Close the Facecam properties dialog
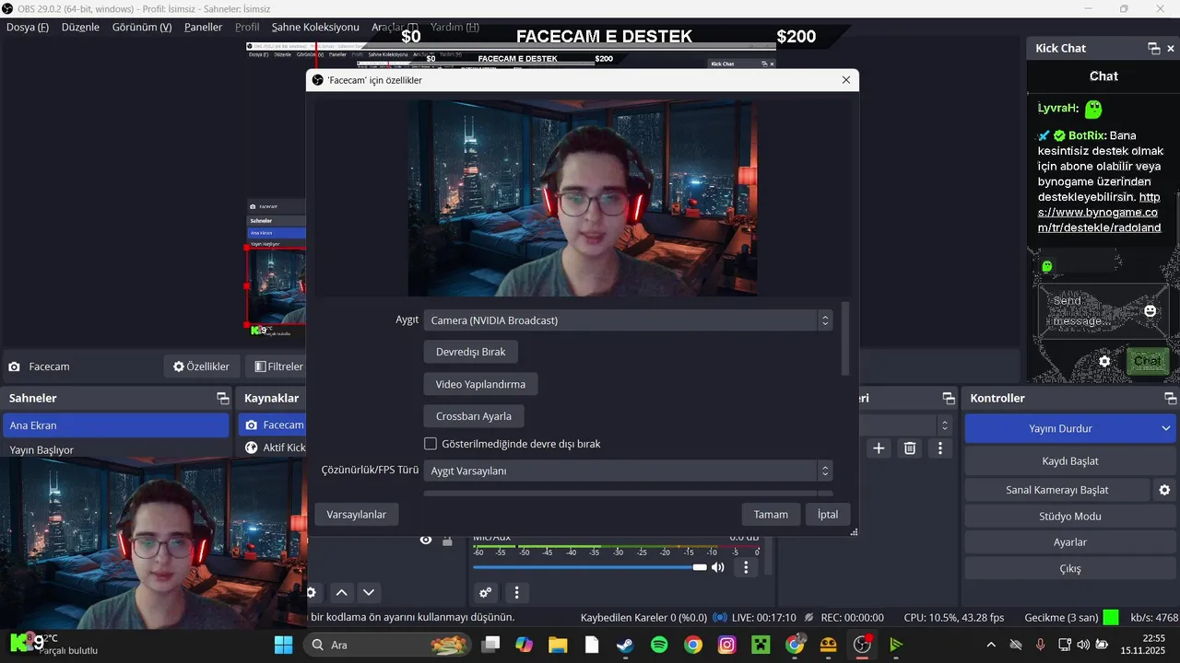 click(x=846, y=80)
